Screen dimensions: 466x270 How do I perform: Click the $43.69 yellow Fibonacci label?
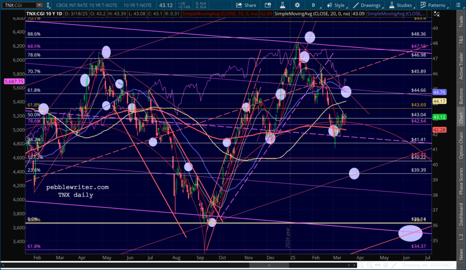pos(419,105)
